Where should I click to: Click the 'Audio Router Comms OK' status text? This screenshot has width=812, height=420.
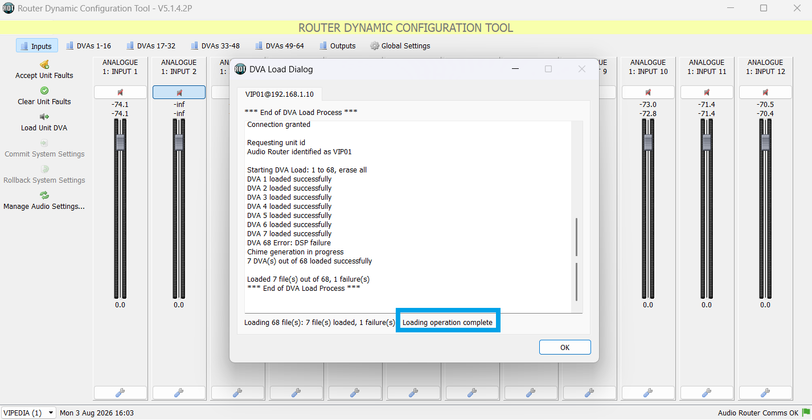pos(758,413)
